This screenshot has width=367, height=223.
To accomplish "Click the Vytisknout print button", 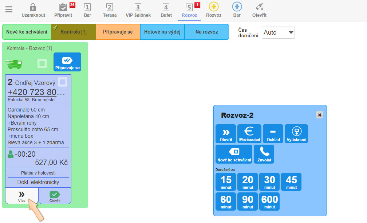I will pyautogui.click(x=296, y=133).
